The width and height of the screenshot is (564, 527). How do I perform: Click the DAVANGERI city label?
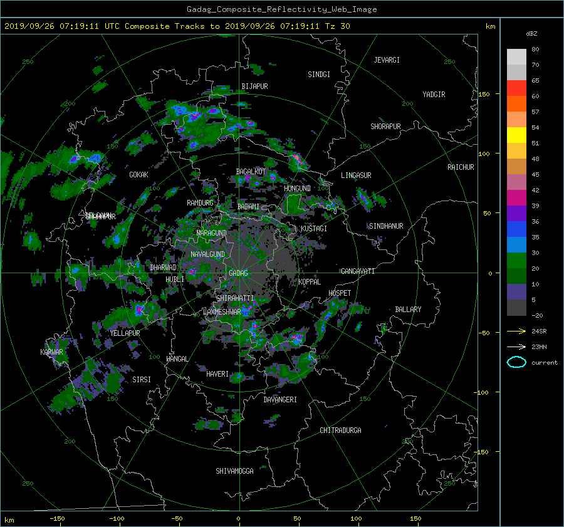[280, 400]
